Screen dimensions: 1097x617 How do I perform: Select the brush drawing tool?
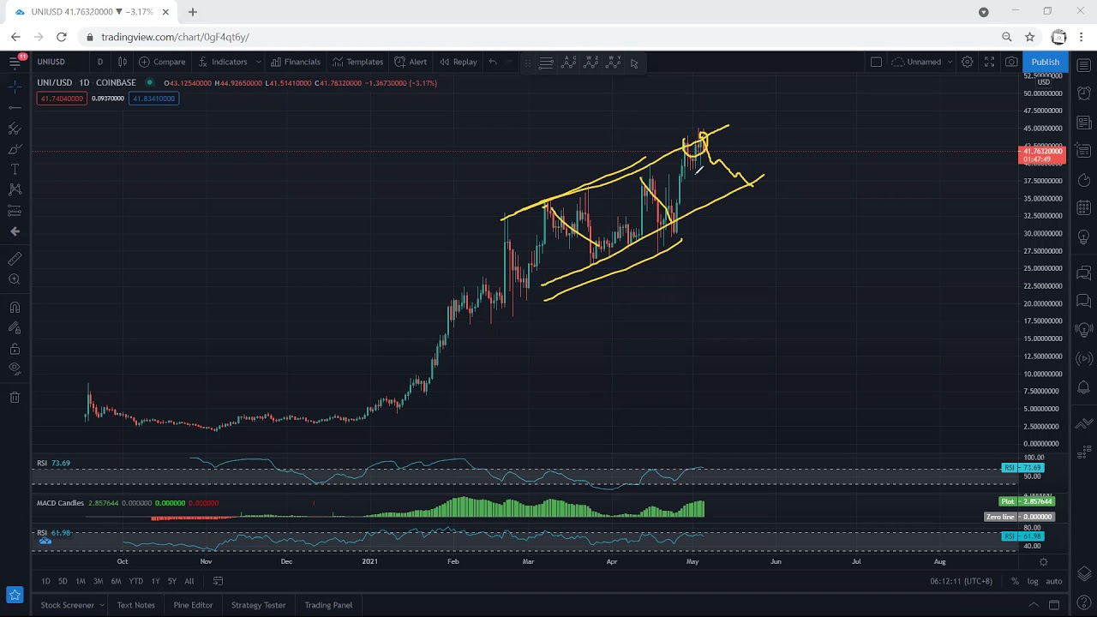pos(15,149)
